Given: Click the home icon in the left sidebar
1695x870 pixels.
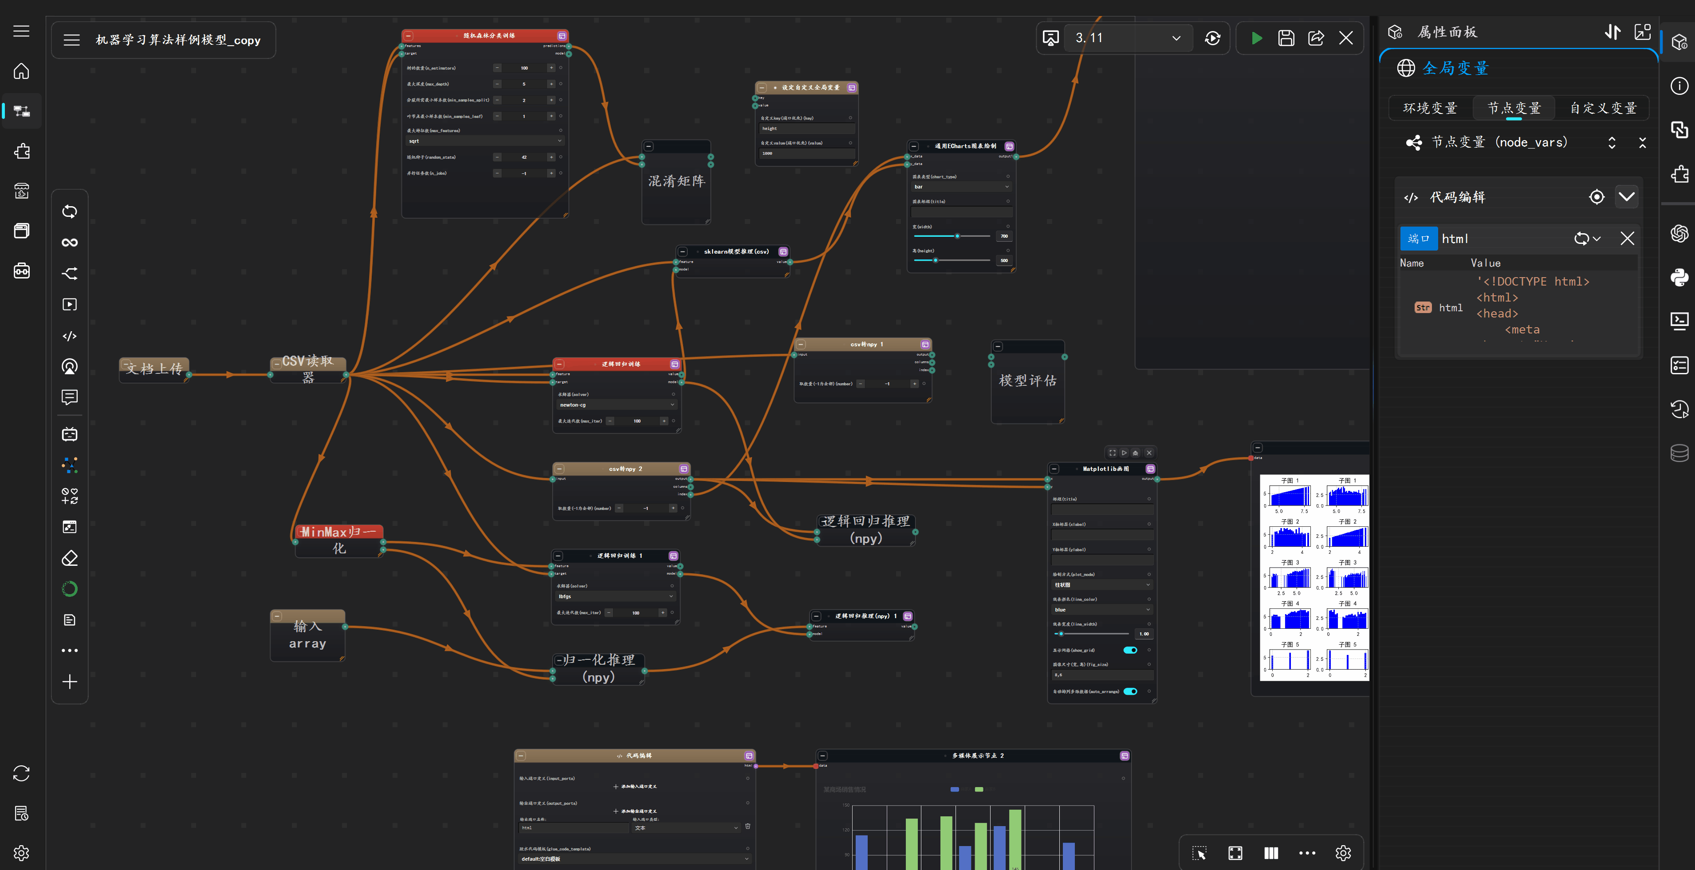Looking at the screenshot, I should (22, 71).
